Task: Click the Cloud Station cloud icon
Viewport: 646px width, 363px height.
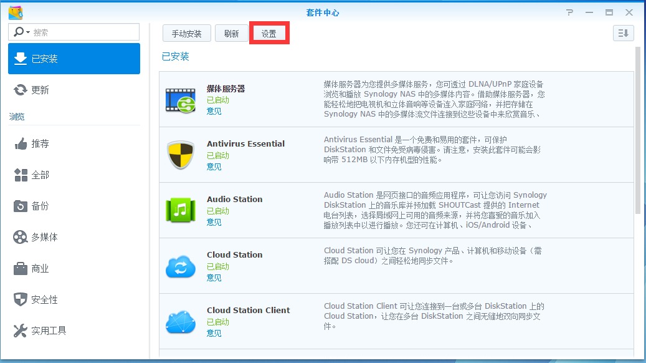Action: pos(181,266)
